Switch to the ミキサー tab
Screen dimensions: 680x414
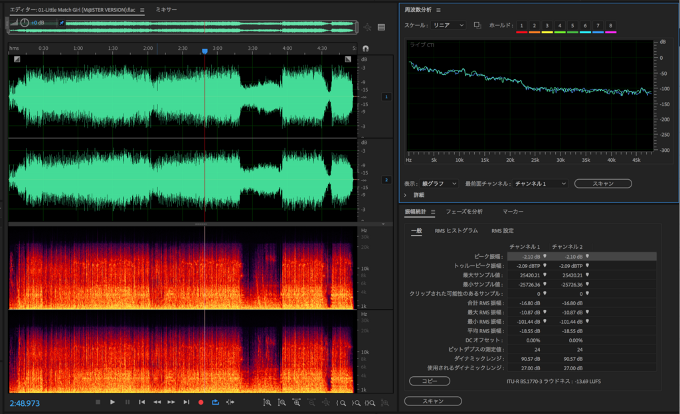(166, 9)
